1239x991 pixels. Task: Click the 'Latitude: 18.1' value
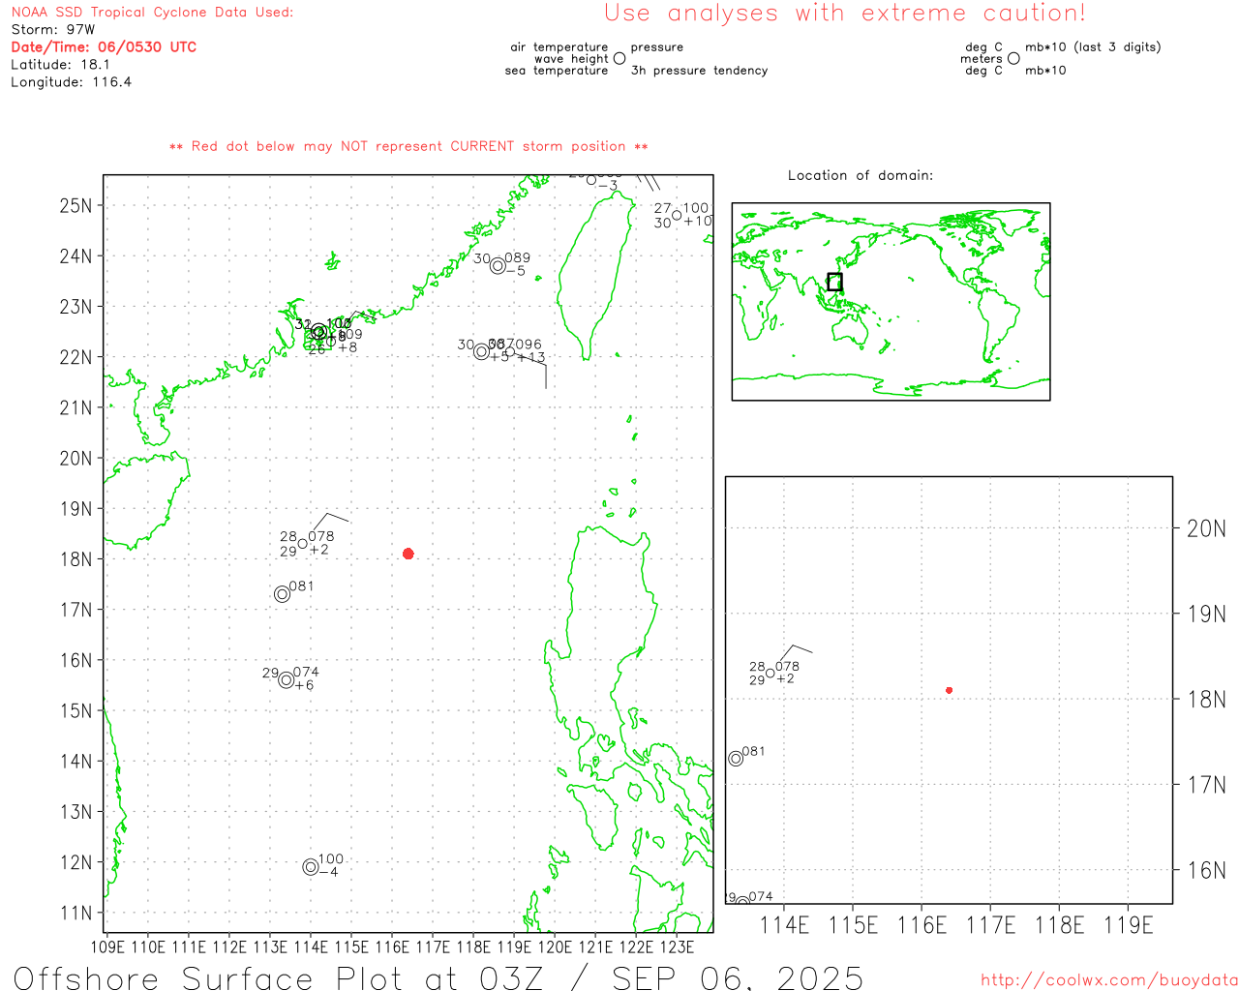point(60,65)
